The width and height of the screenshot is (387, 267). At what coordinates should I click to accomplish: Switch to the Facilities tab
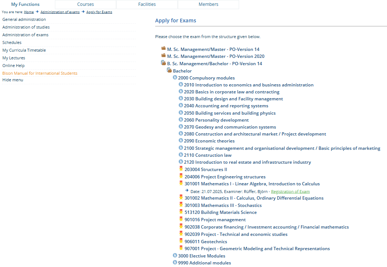click(147, 4)
